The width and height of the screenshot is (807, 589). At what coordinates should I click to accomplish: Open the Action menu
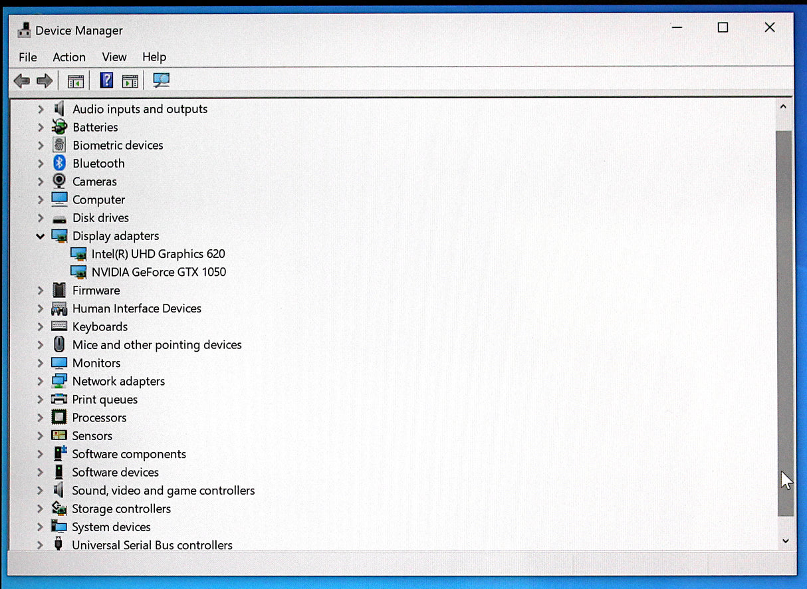(x=69, y=57)
